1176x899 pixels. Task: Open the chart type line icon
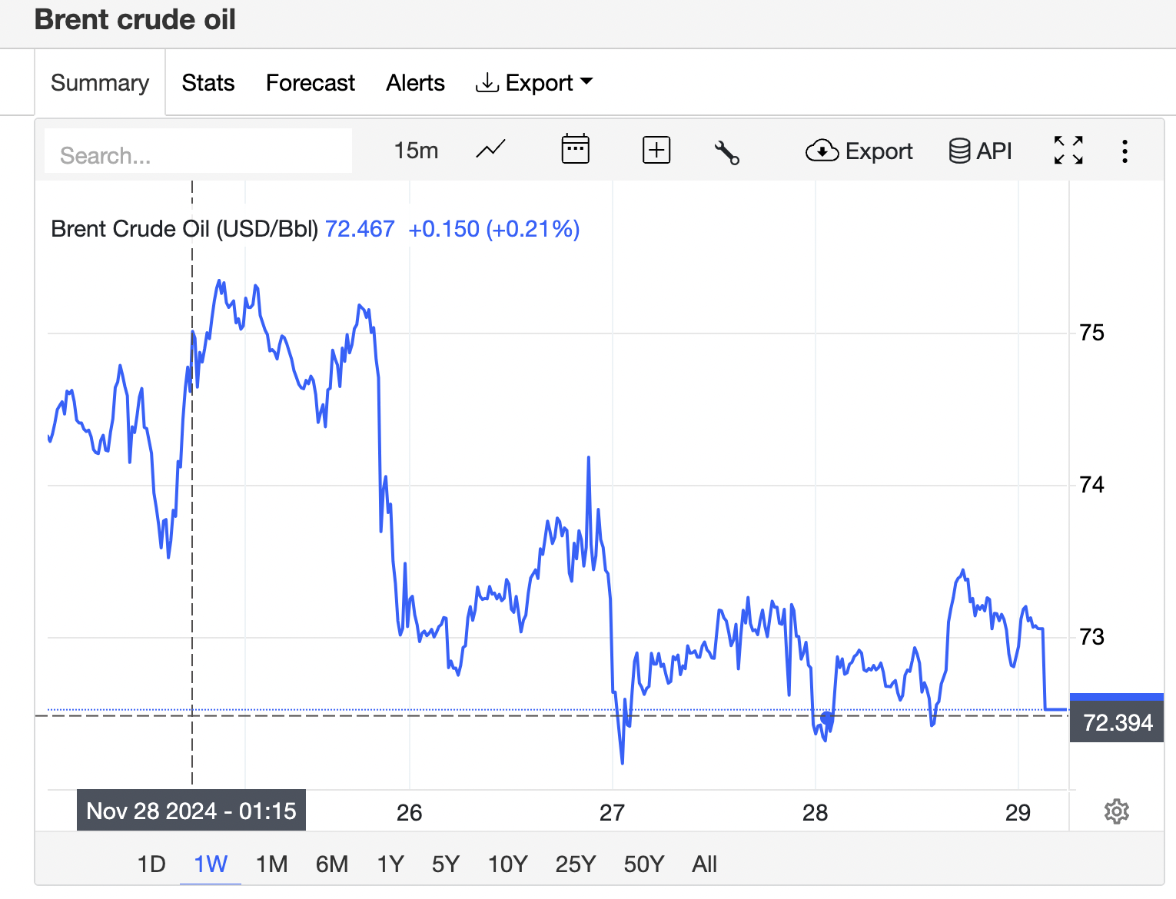point(490,150)
